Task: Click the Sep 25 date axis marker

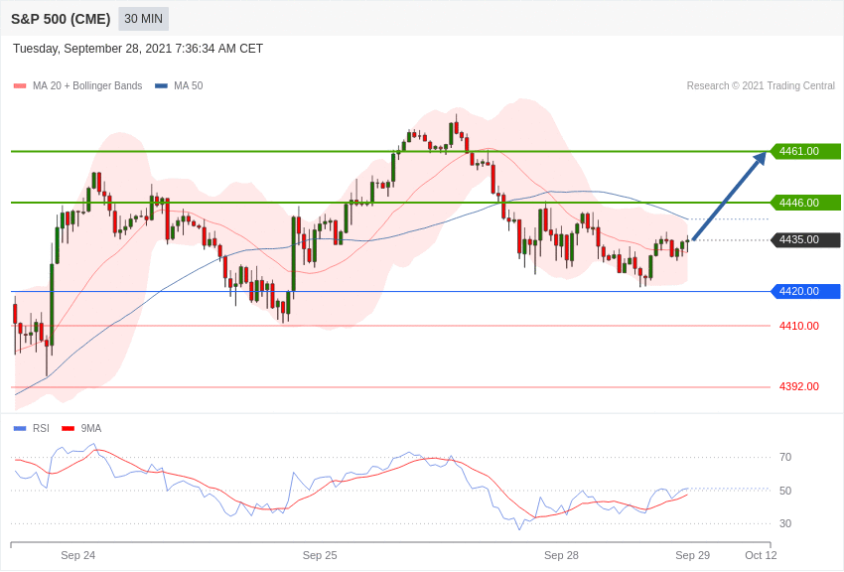Action: 320,555
